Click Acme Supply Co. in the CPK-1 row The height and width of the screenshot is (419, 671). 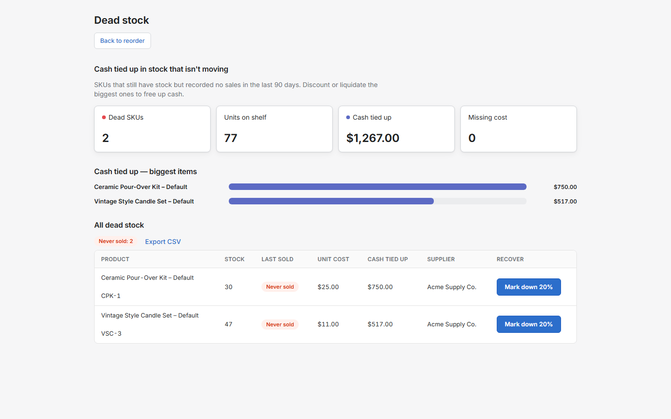(452, 287)
